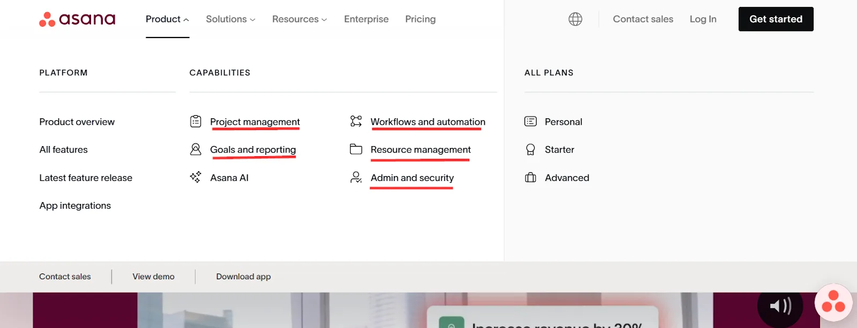Select Resource management
The width and height of the screenshot is (857, 328).
(420, 150)
